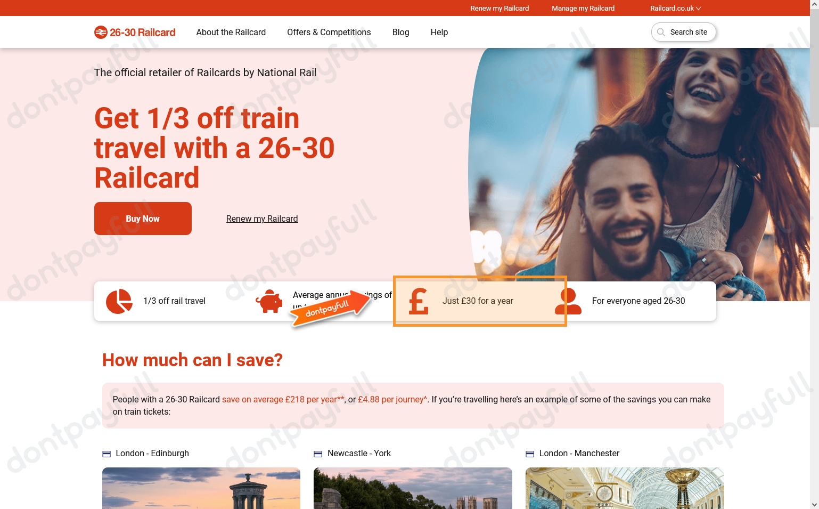Open Offers & Competitions menu item
The image size is (819, 509).
[329, 32]
